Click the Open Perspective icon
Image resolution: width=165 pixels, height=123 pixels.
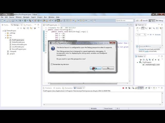pyautogui.click(x=137, y=20)
